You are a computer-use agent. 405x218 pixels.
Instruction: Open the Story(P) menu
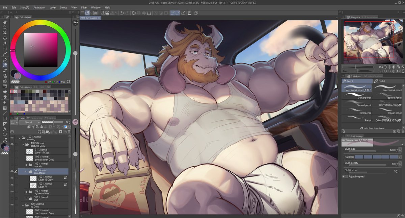click(x=25, y=7)
